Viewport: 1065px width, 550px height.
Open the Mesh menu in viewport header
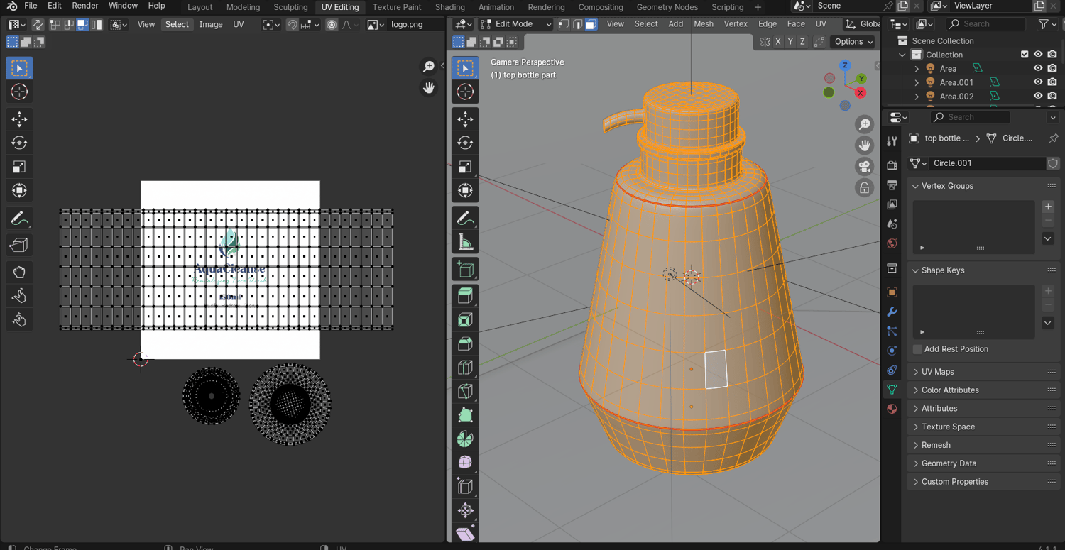pyautogui.click(x=703, y=24)
